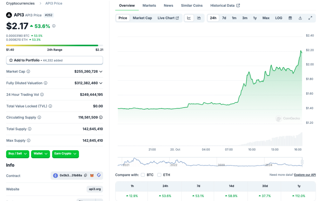Expand chart to fullscreen icon
The image size is (325, 201).
click(310, 18)
